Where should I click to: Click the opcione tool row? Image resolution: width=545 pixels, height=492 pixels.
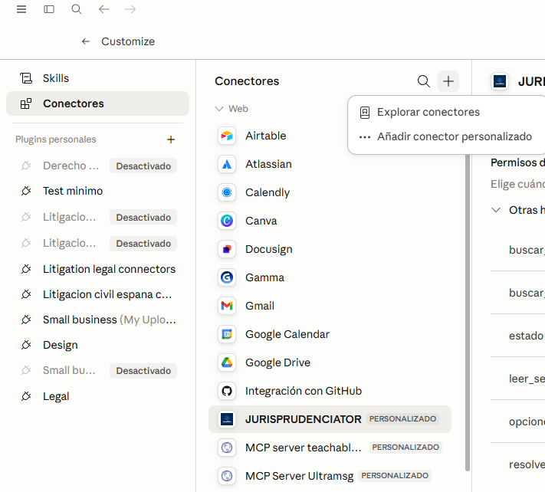pos(517,421)
